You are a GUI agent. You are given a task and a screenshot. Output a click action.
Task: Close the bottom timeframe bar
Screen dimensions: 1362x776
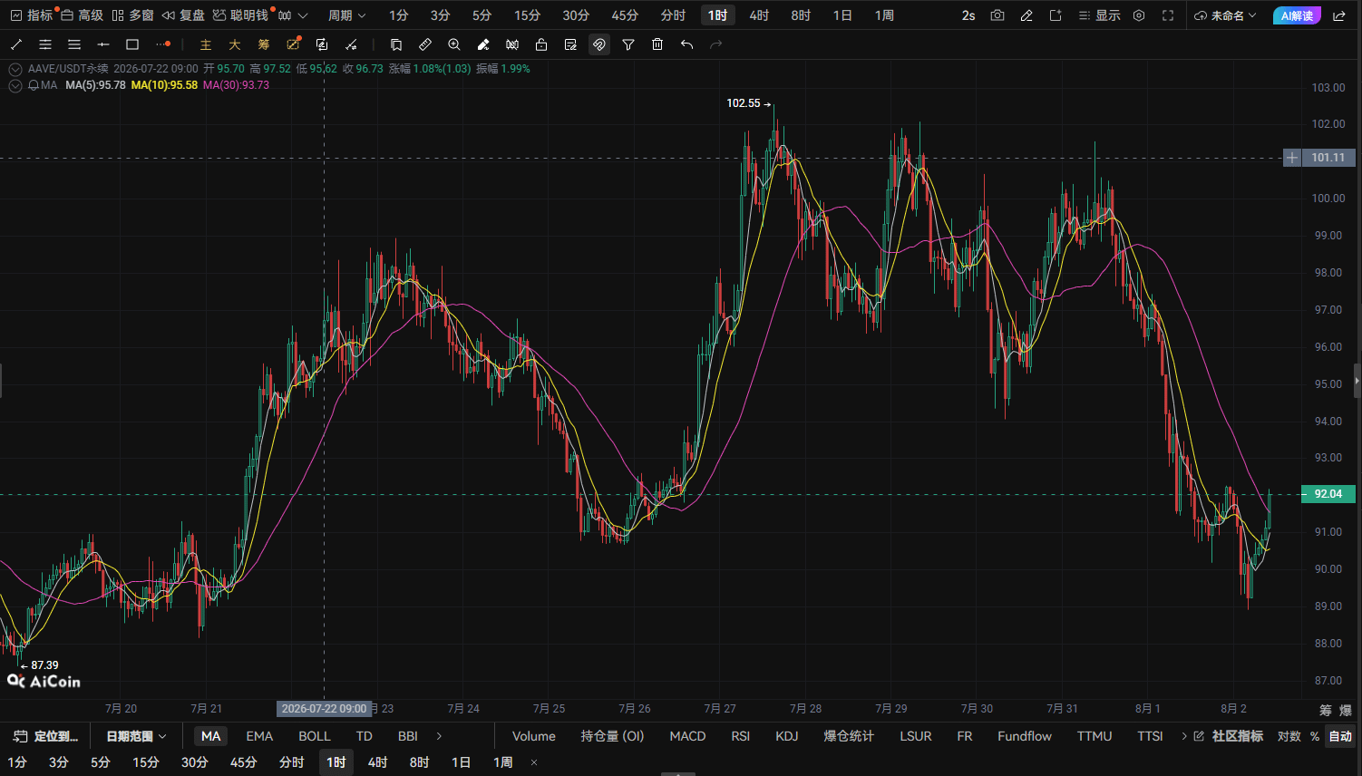[534, 762]
